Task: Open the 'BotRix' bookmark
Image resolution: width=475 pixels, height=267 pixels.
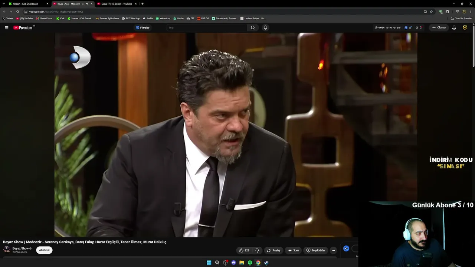Action: (148, 19)
